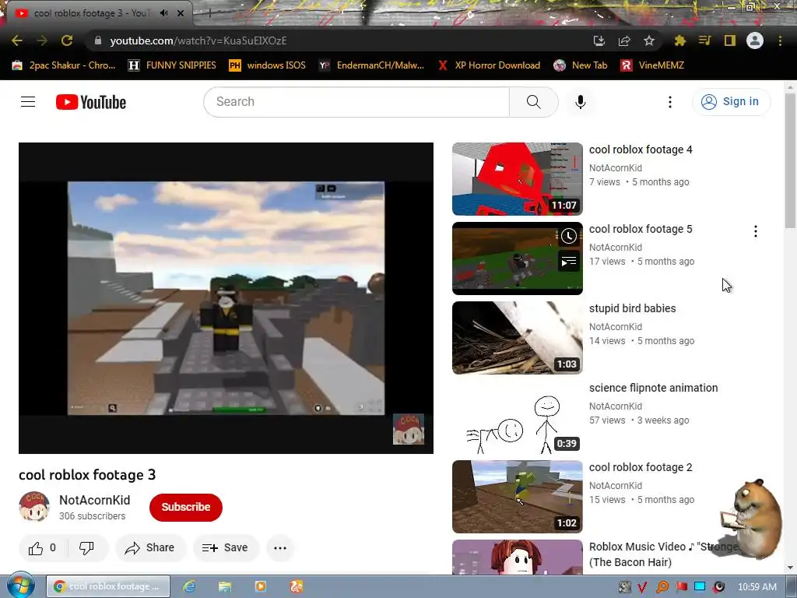This screenshot has height=598, width=797.
Task: Open the cool roblox footage 4 thumbnail
Action: tap(518, 179)
